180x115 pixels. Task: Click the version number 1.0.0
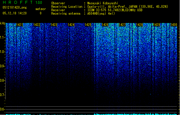click(x=39, y=3)
